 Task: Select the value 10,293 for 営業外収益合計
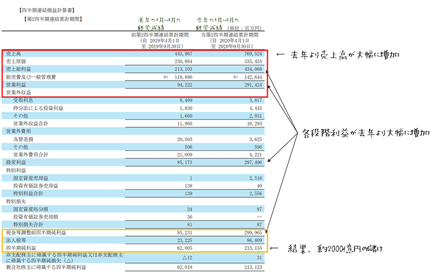click(x=254, y=123)
